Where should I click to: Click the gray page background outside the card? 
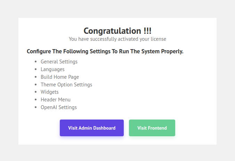click(9, 80)
